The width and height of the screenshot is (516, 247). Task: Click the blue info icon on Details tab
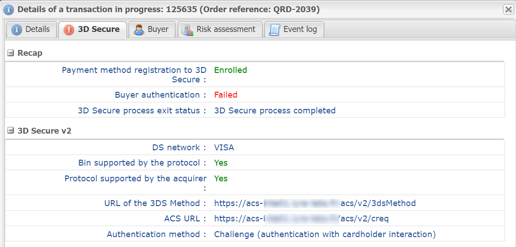click(x=17, y=30)
